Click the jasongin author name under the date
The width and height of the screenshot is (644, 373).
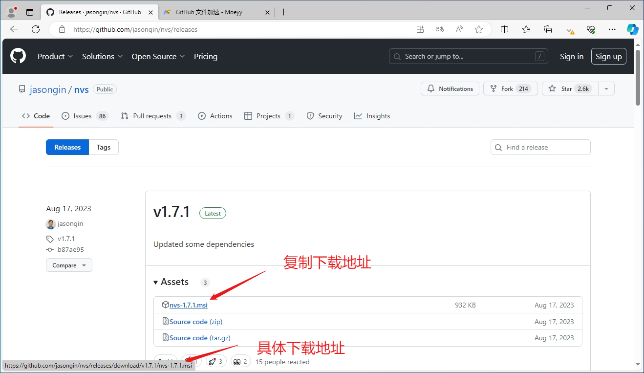click(70, 223)
